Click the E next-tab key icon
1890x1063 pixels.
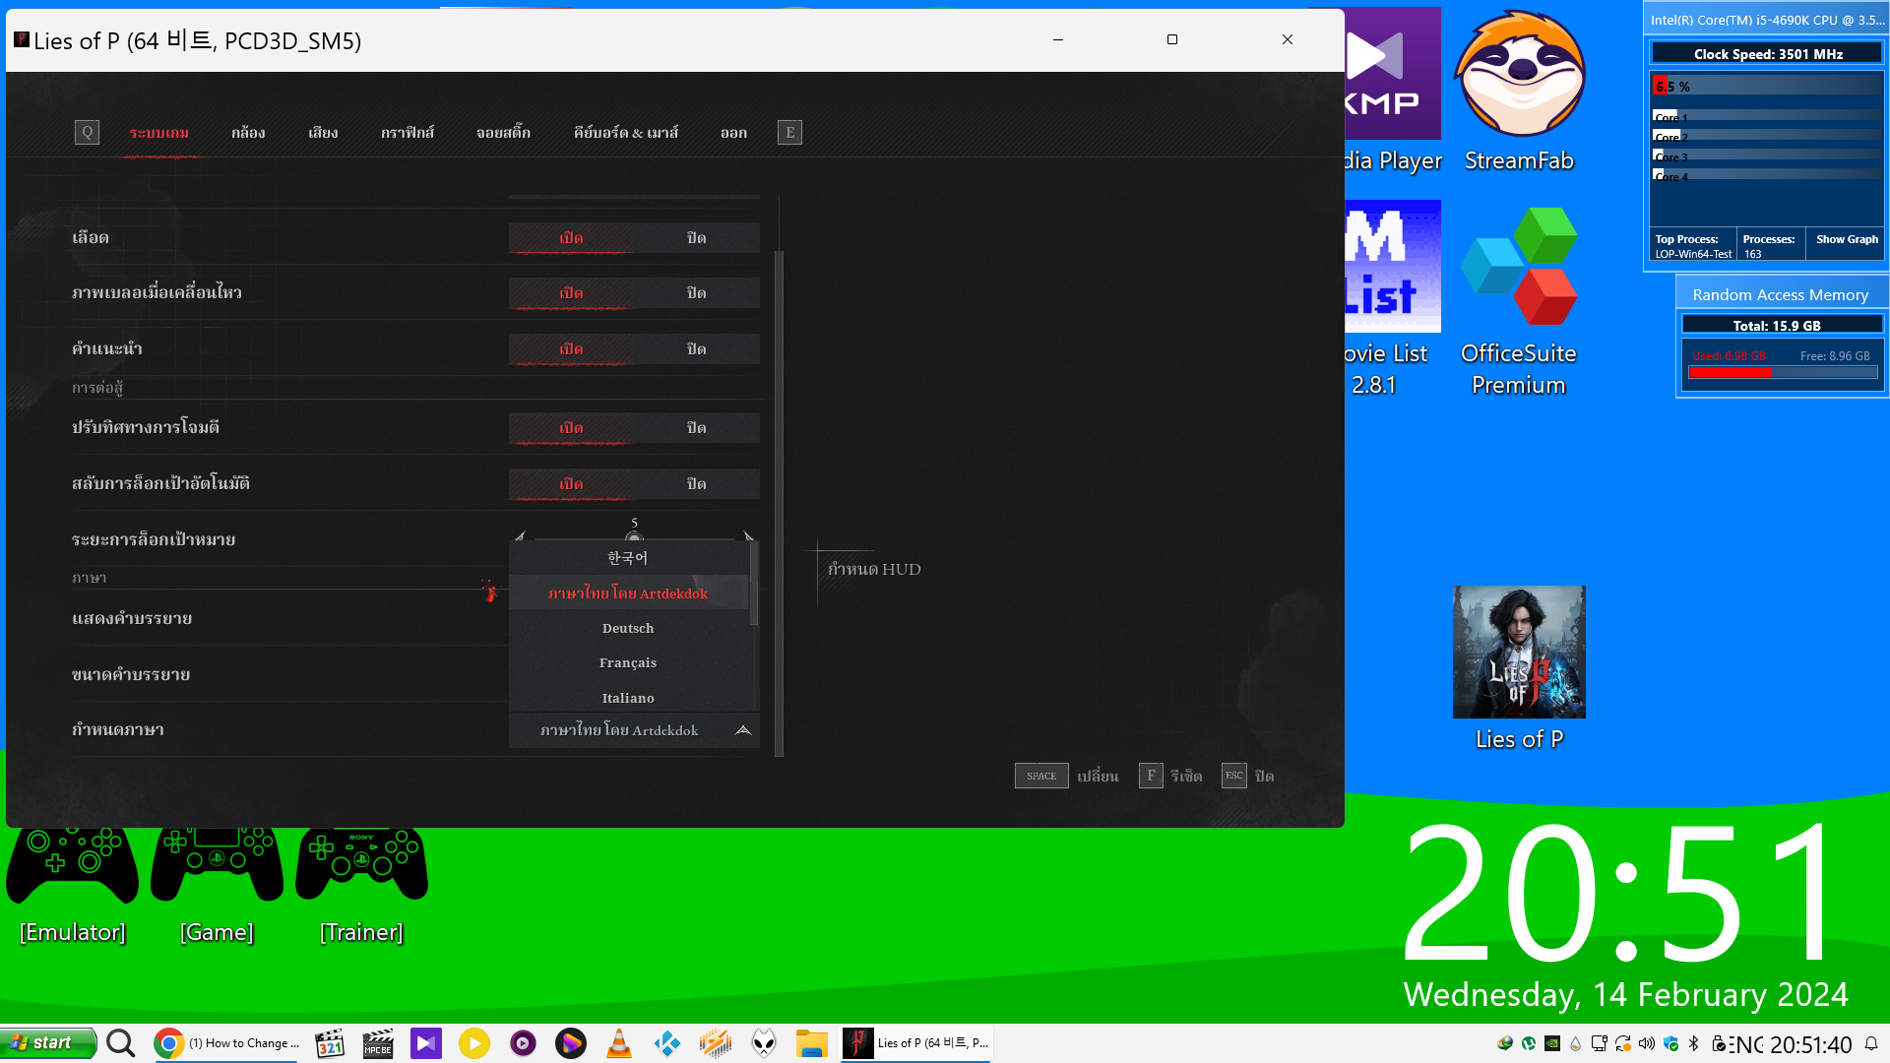click(x=789, y=132)
